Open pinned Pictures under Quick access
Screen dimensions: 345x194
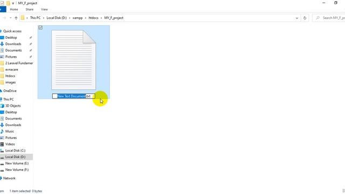pos(11,57)
